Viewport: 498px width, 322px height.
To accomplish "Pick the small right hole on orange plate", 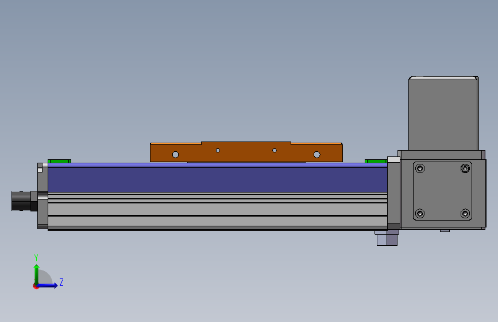I will pos(275,150).
